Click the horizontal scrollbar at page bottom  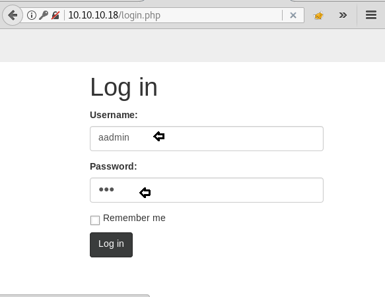[x=75, y=296]
